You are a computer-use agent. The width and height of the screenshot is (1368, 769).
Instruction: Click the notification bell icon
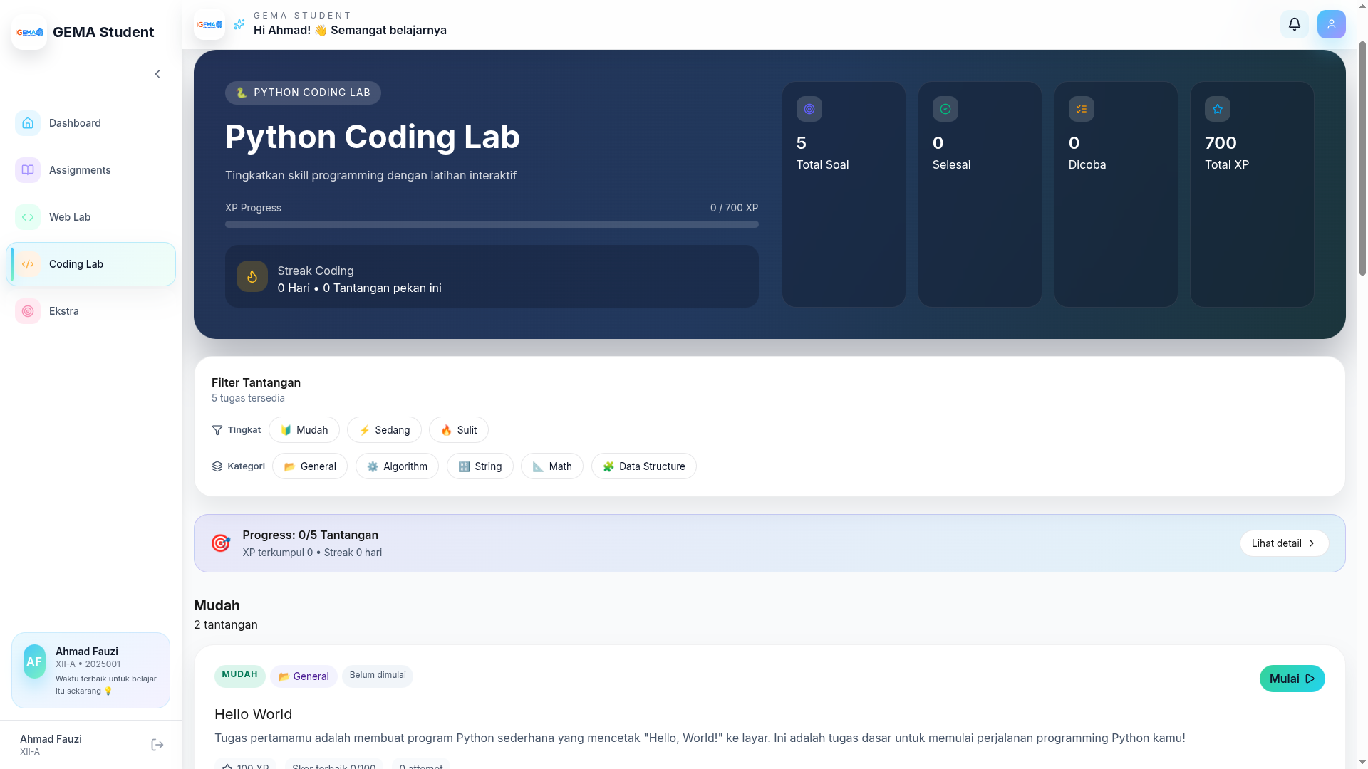1295,23
